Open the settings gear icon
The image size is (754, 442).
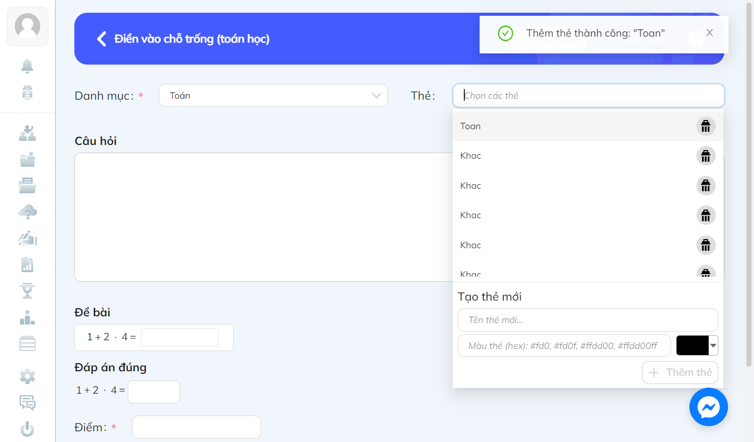[27, 377]
